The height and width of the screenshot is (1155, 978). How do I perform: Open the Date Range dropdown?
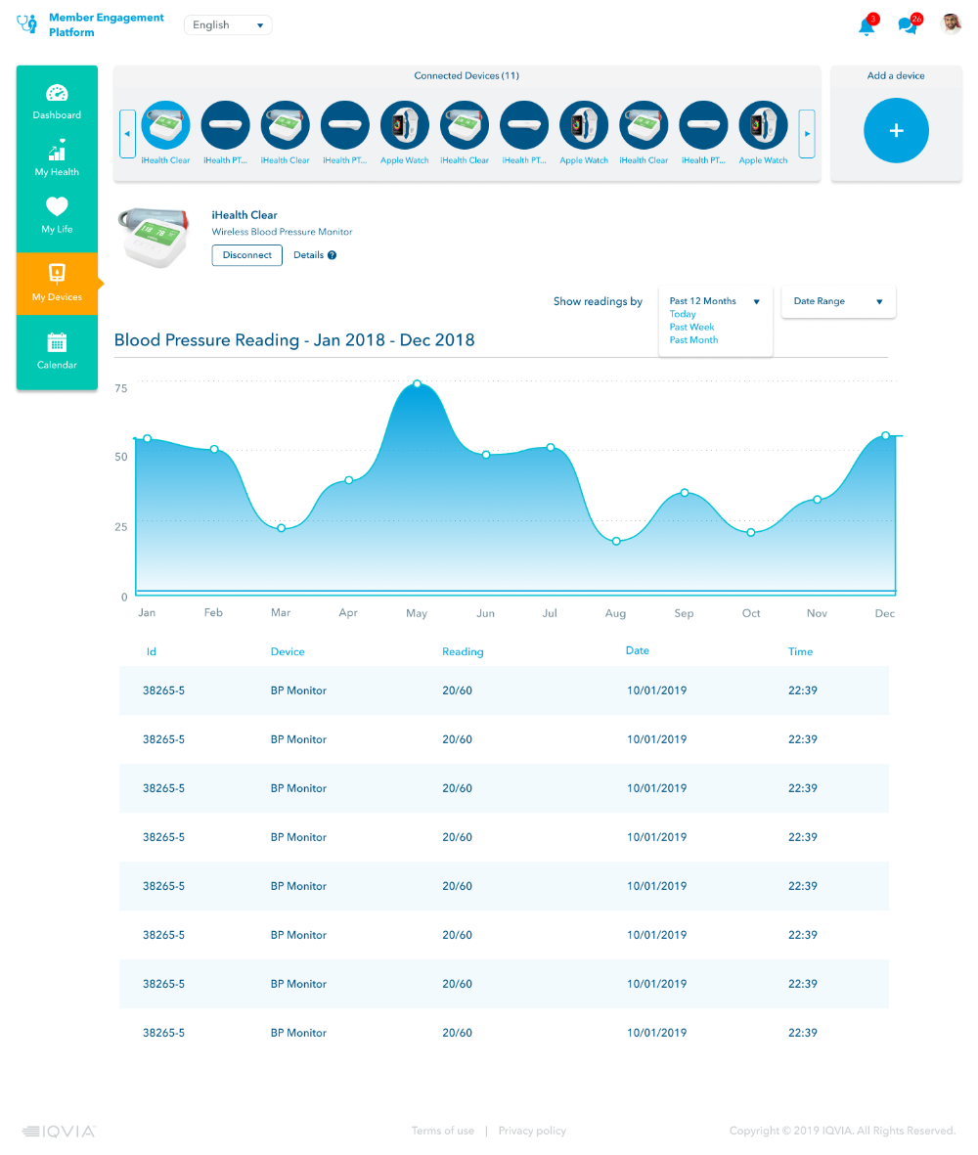click(x=838, y=301)
